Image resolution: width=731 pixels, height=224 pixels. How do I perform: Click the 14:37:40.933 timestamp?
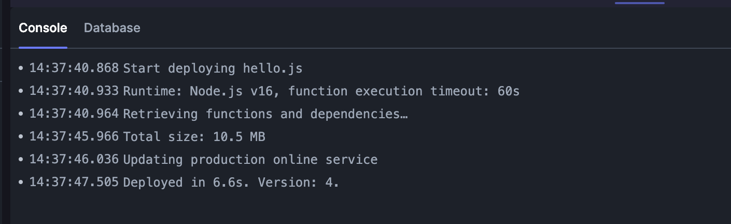point(74,91)
